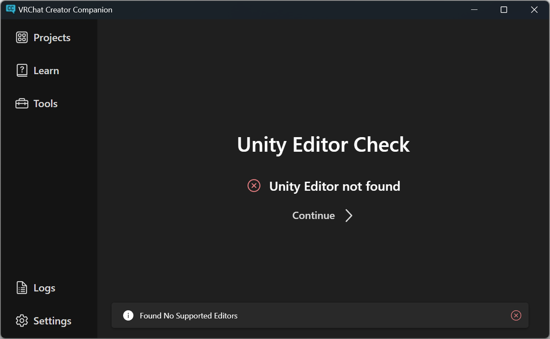
Task: Click the VRChat Creator Companion window title text
Action: [65, 9]
